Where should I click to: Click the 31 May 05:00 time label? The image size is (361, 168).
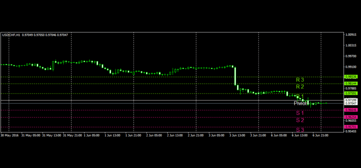pos(31,136)
